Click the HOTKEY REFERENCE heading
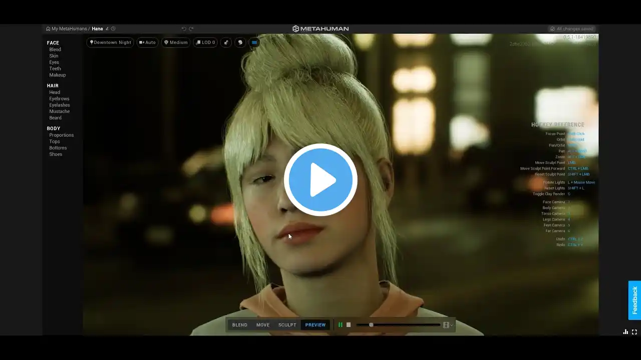Image resolution: width=641 pixels, height=360 pixels. click(x=557, y=125)
